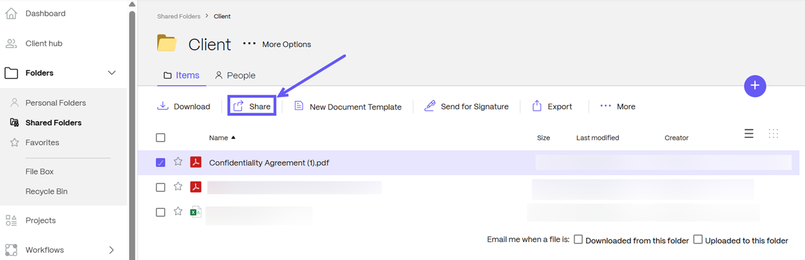The width and height of the screenshot is (805, 260).
Task: Switch to the People tab
Action: [x=235, y=75]
